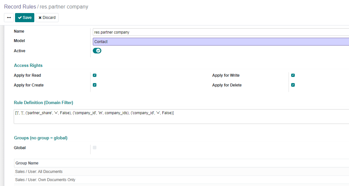Uncheck the Apply for Read checkbox
The height and width of the screenshot is (186, 349).
95,75
